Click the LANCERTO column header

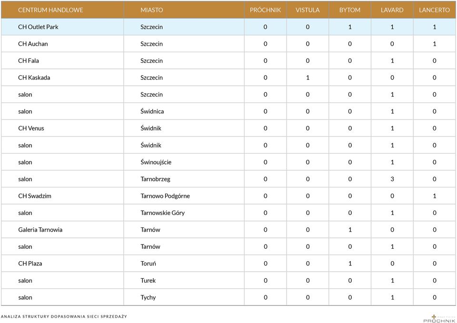(x=434, y=10)
